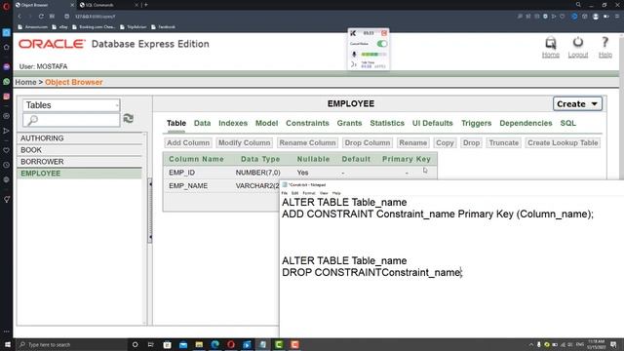Click WhatsApp icon in Opera sidebar
The image size is (624, 351).
coord(7,82)
